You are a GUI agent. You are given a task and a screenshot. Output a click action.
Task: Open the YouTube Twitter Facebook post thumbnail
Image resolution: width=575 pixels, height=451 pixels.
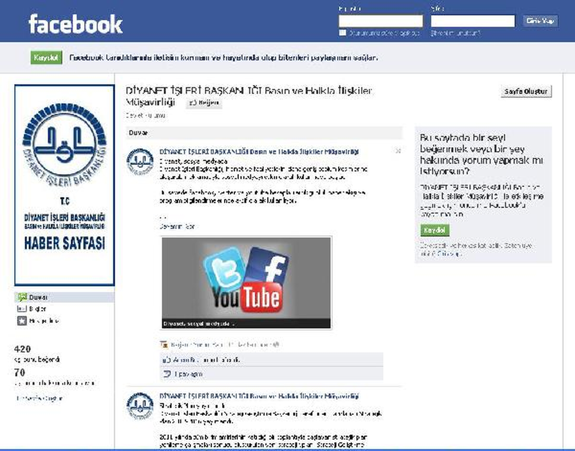pos(246,282)
